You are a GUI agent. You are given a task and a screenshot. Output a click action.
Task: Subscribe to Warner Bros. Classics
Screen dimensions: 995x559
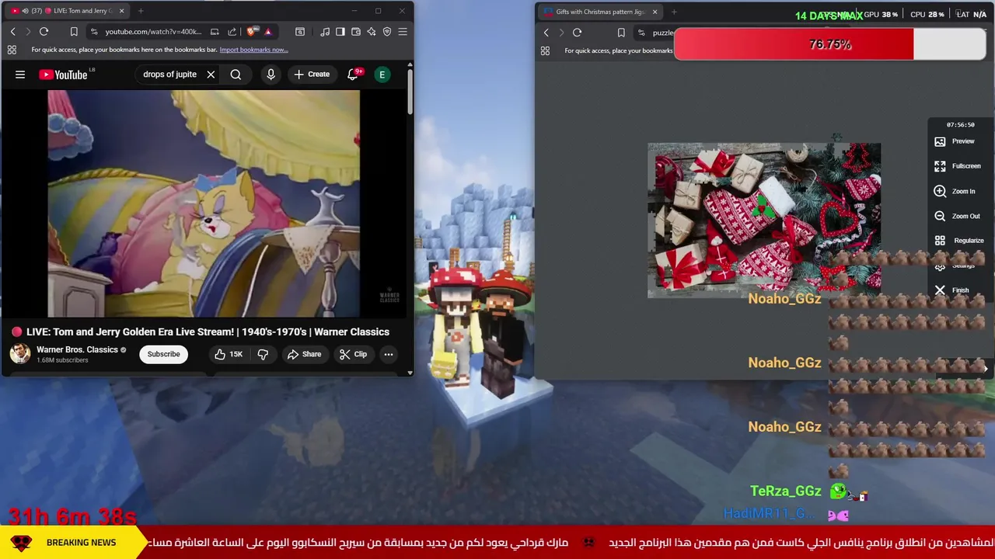click(x=164, y=354)
